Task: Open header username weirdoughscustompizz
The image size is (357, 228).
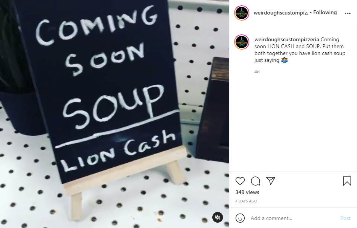Action: tap(281, 13)
